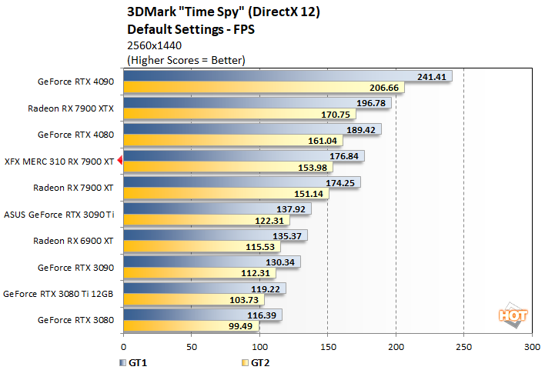Select the GT2 legend label
Screen dimensions: 545x370
[260, 363]
